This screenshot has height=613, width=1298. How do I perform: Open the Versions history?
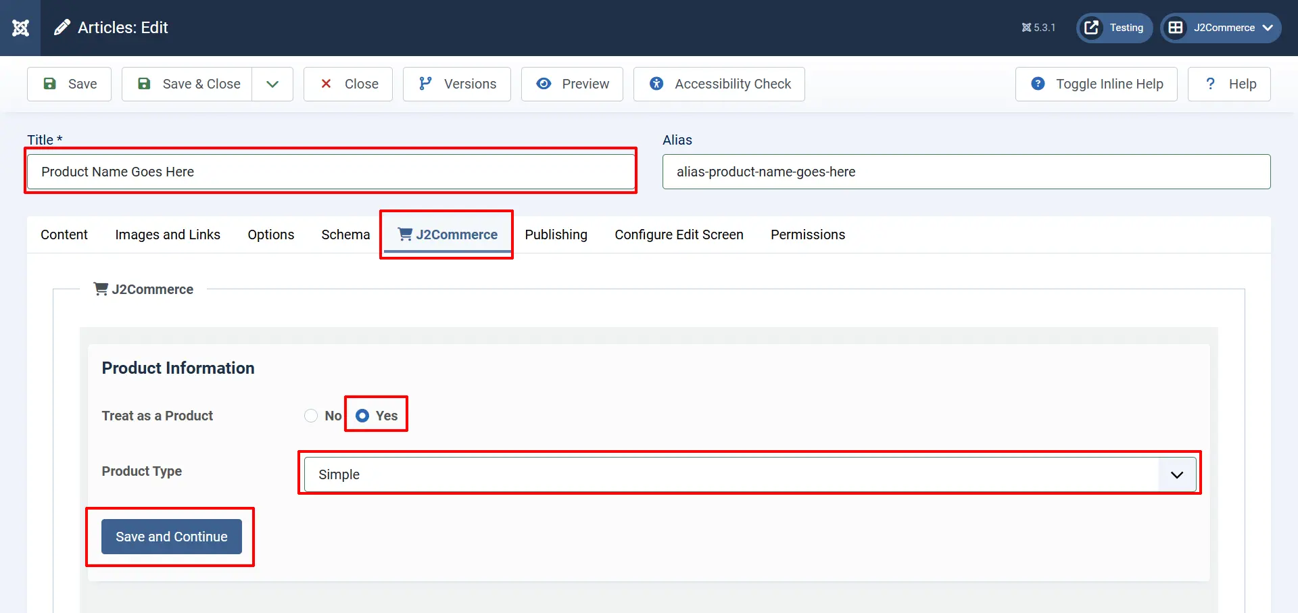pyautogui.click(x=457, y=84)
